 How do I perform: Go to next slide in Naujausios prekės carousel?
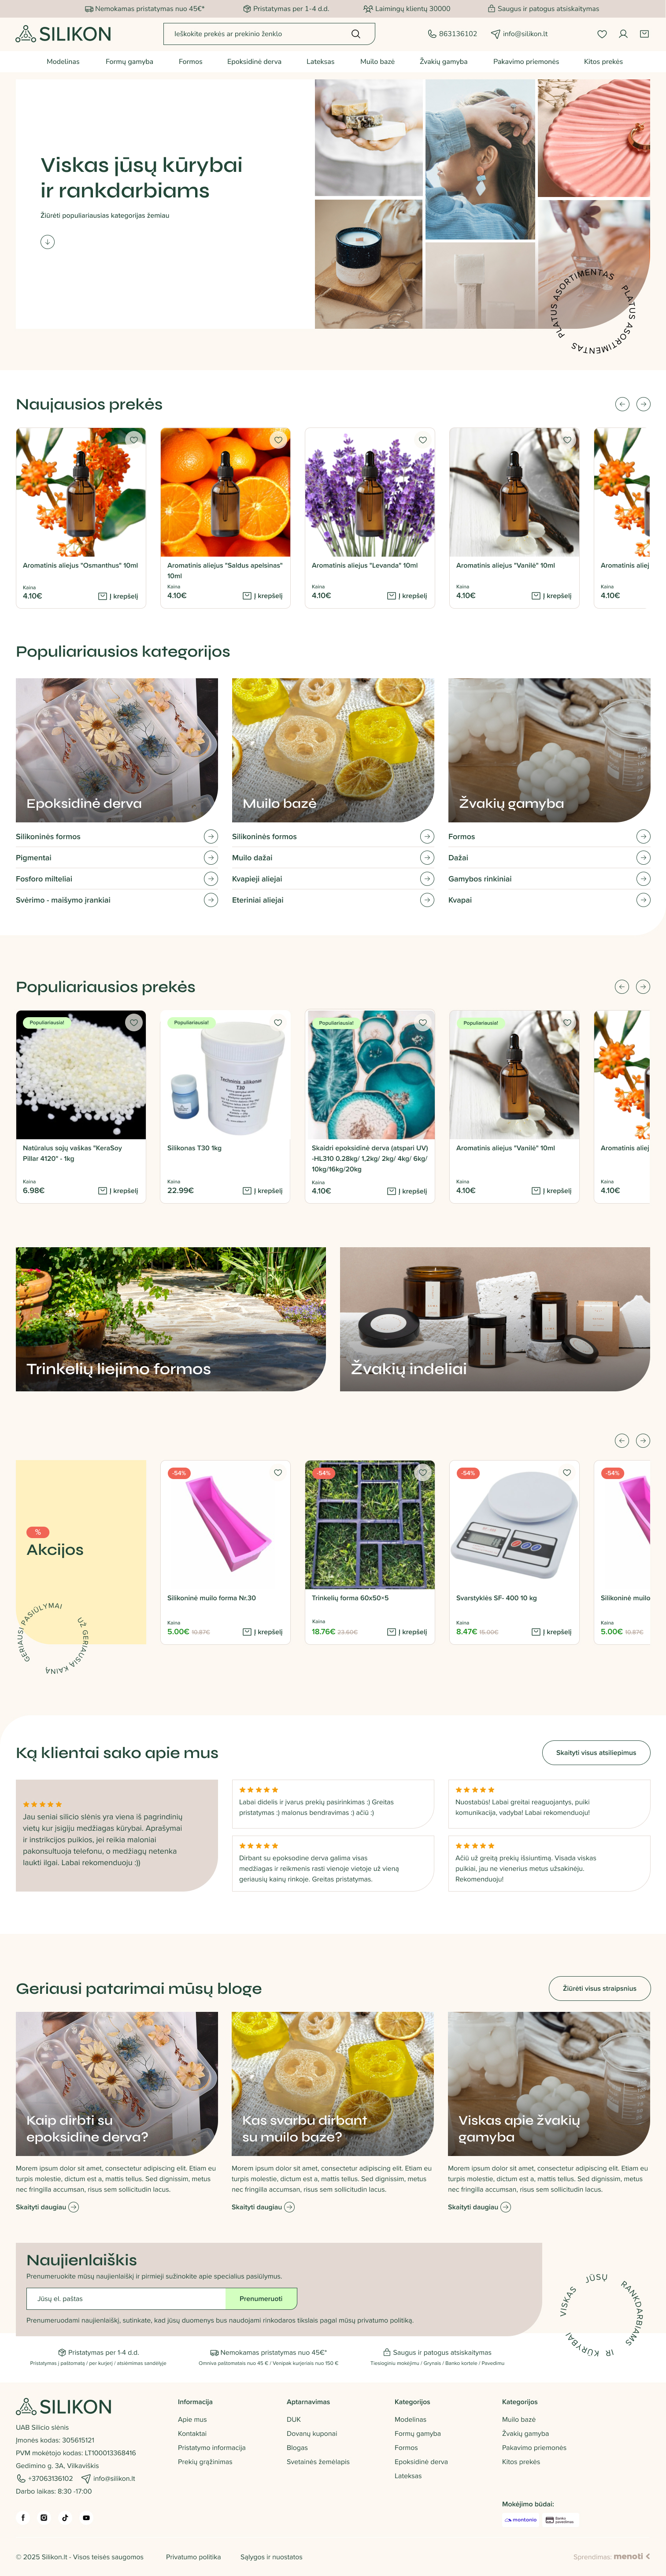[x=643, y=404]
